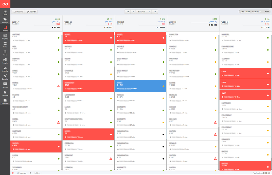Open the MATHES €1 440 booking card
This screenshot has height=175, width=272.
click(88, 50)
